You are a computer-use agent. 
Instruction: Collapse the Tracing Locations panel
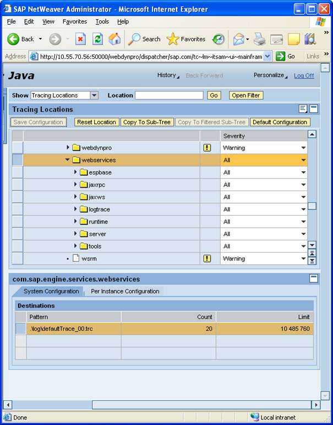click(x=313, y=109)
